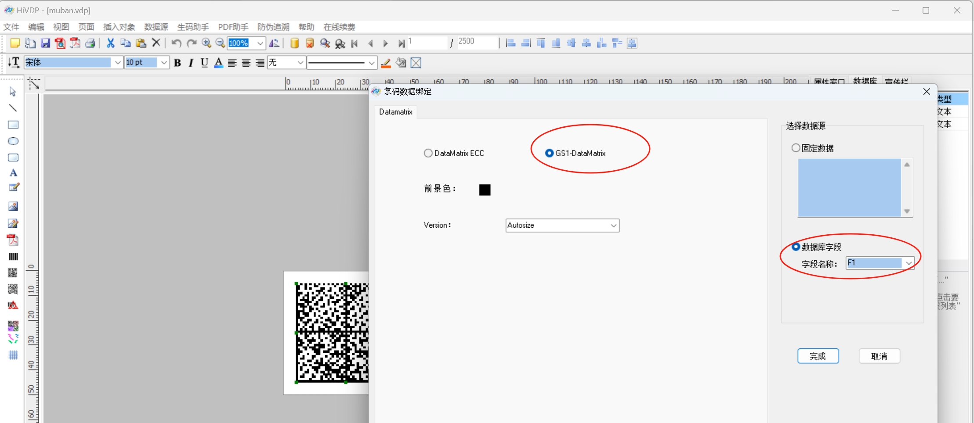Toggle italic text style
The height and width of the screenshot is (423, 974).
point(191,63)
